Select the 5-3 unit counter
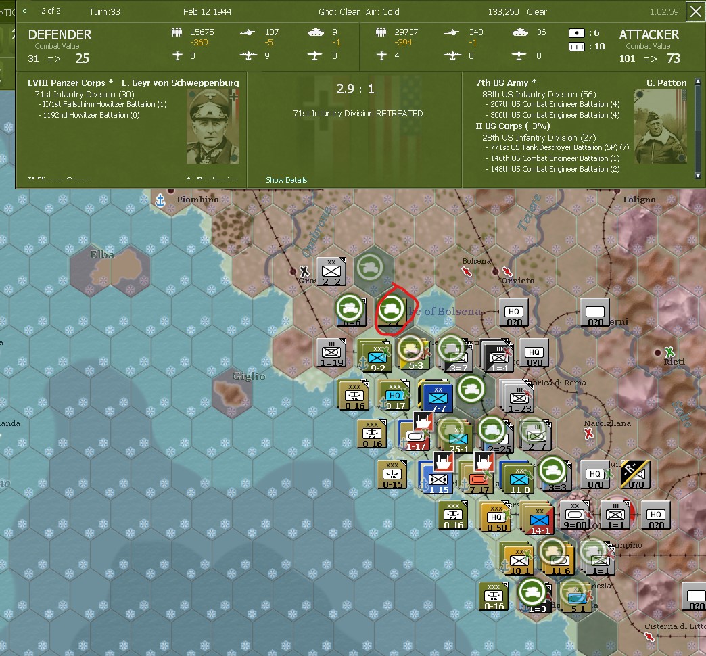The image size is (706, 656). [413, 354]
